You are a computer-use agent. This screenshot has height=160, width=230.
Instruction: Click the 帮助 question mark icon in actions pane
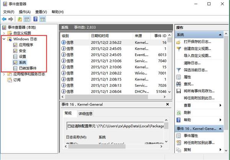[179, 120]
